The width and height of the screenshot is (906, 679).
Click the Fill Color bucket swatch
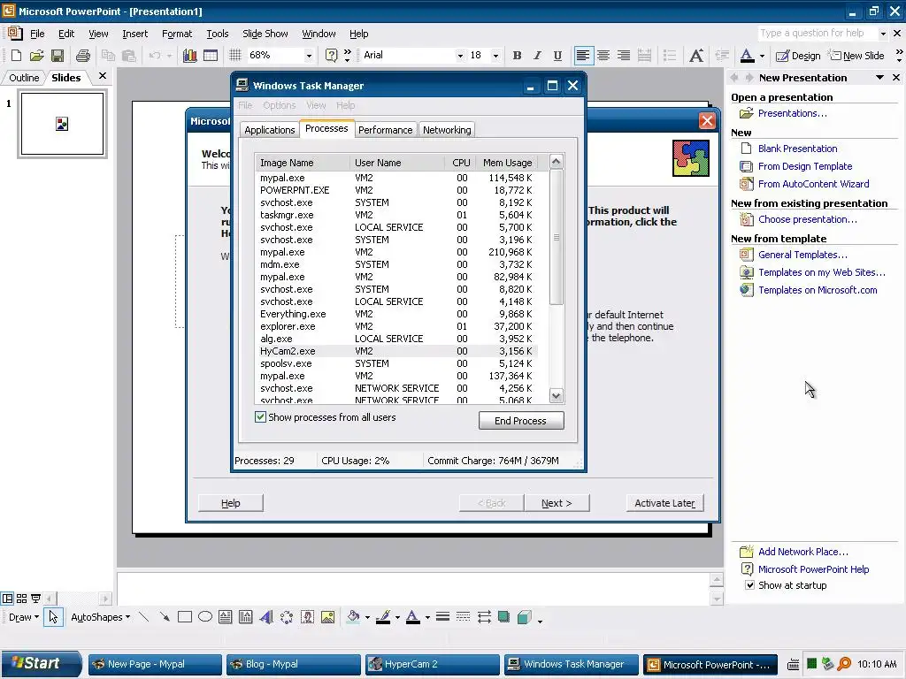pyautogui.click(x=353, y=617)
